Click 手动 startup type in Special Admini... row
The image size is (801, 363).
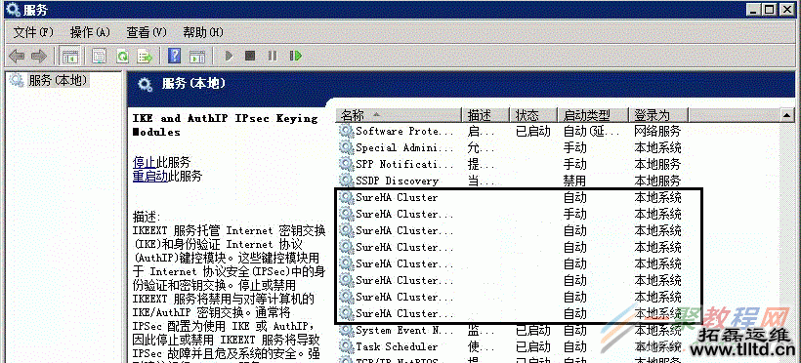pos(574,147)
